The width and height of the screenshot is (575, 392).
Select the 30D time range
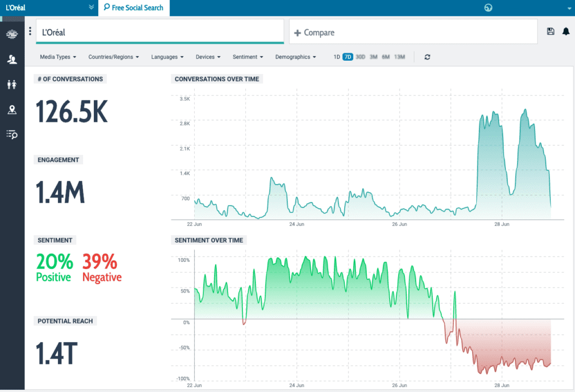click(360, 57)
